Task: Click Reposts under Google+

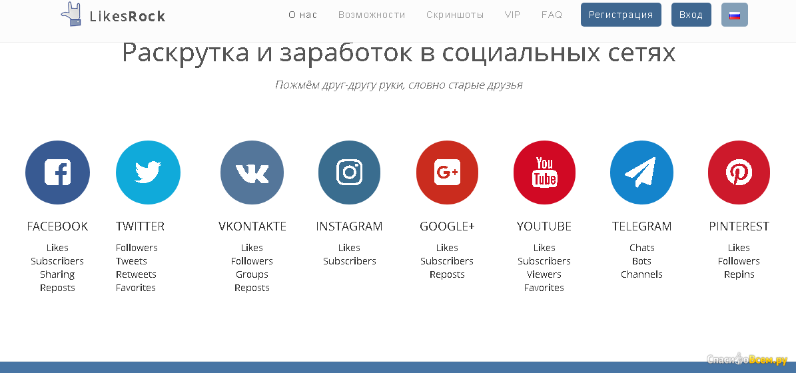Action: [x=447, y=274]
